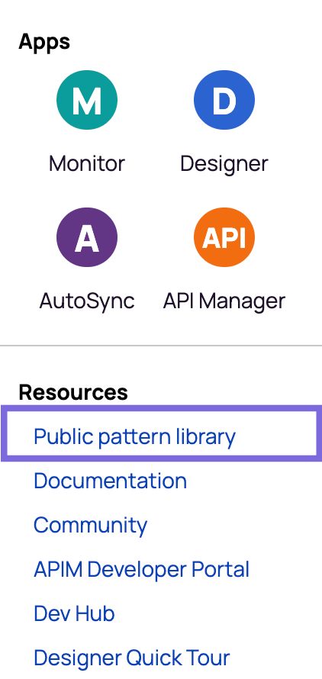Screen dimensions: 322x679
Task: Launch Designer via the blue D icon
Action: point(224,100)
